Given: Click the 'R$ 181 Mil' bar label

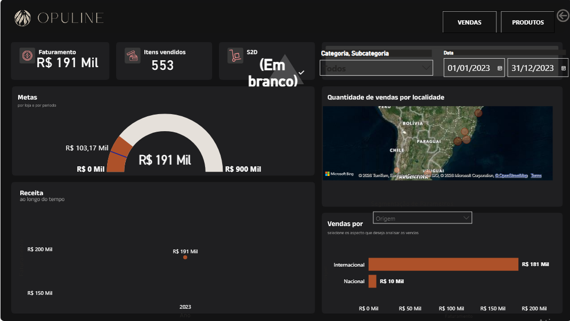Looking at the screenshot, I should 535,264.
